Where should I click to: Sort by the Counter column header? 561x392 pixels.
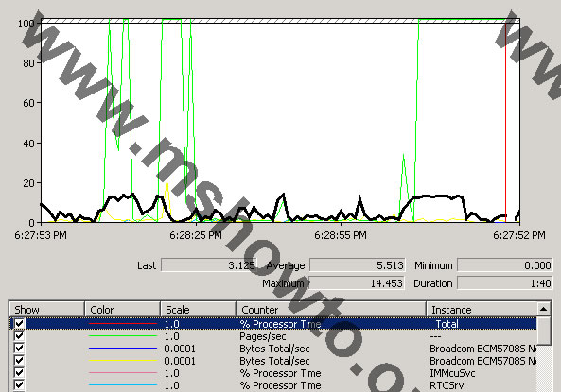pyautogui.click(x=331, y=310)
